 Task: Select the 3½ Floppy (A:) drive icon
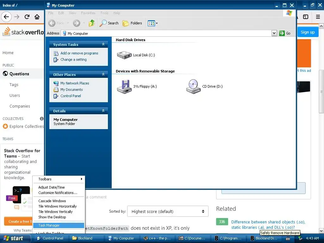(x=124, y=87)
